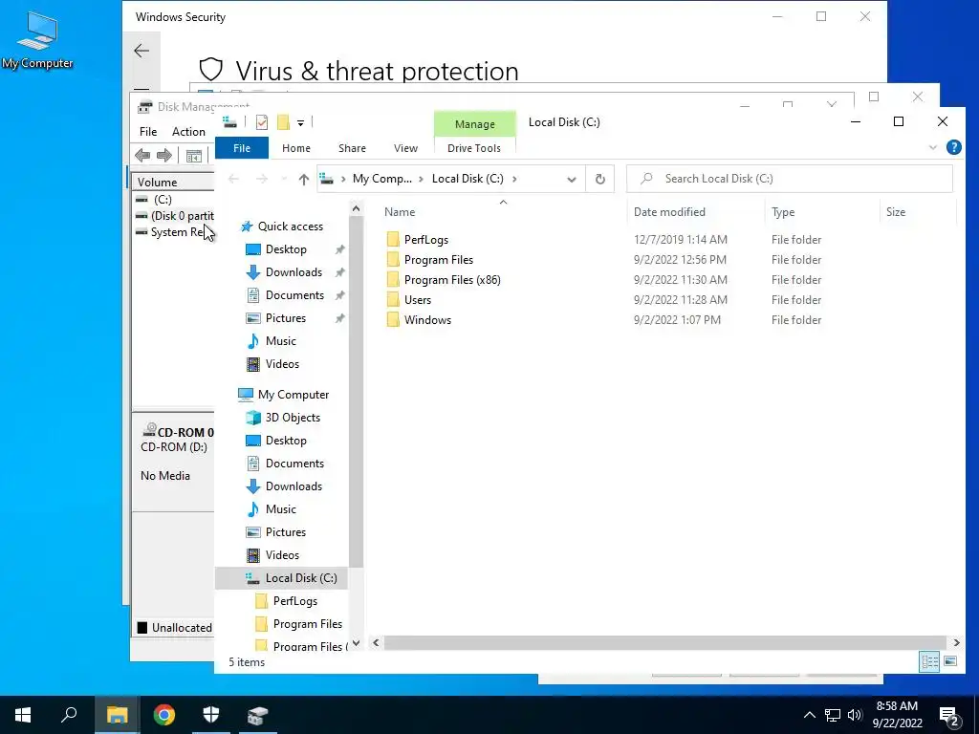Expand the address bar history dropdown
This screenshot has width=979, height=734.
[572, 179]
